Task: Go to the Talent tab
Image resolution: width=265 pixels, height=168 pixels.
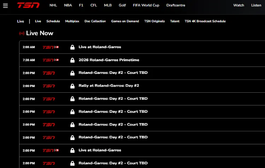Action: 175,21
